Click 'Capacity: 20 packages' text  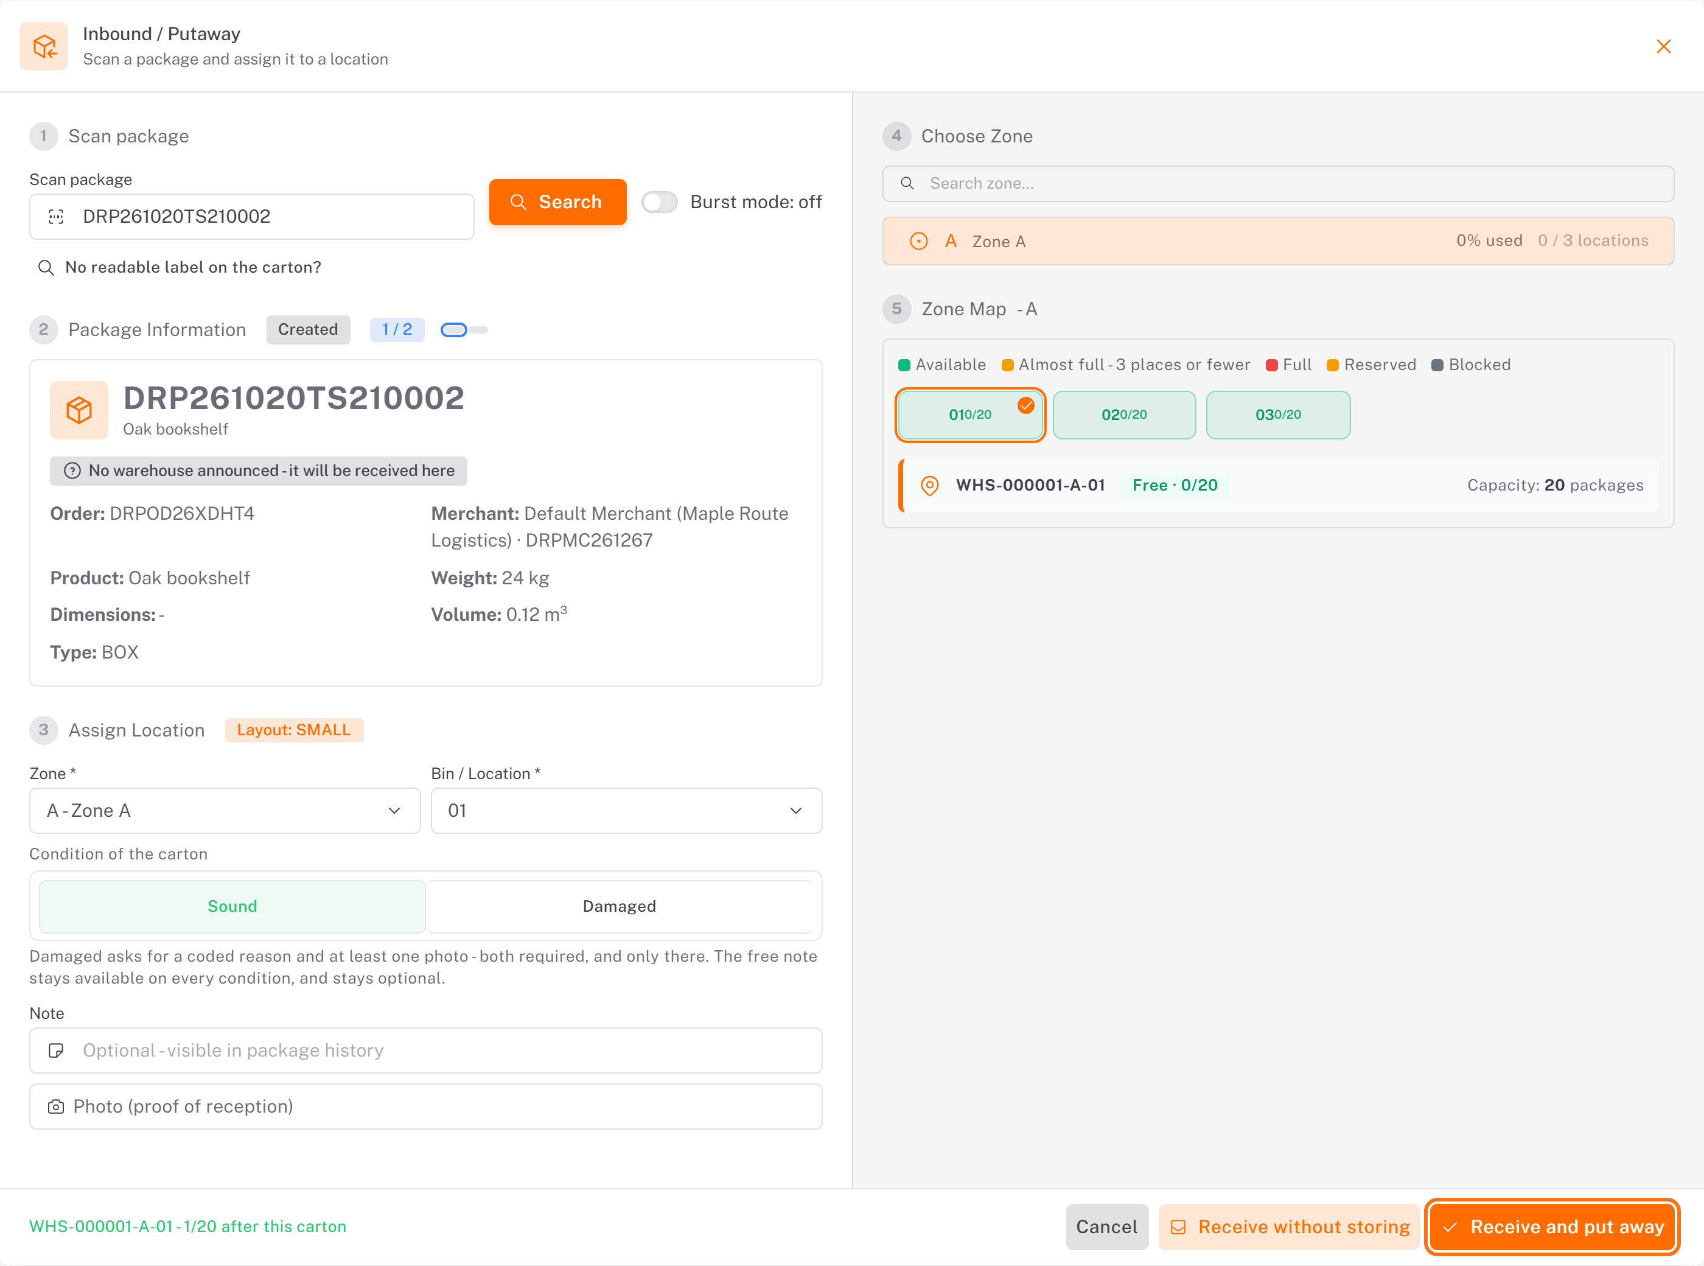point(1556,486)
